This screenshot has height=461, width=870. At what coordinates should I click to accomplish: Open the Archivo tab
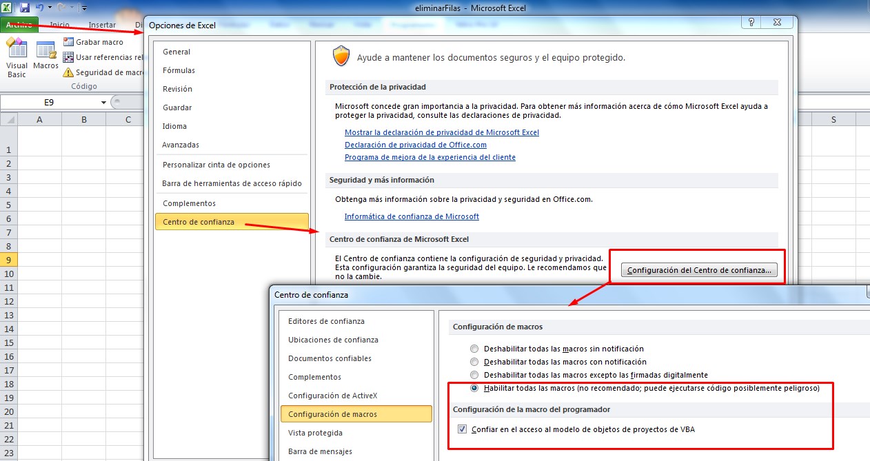pos(19,25)
